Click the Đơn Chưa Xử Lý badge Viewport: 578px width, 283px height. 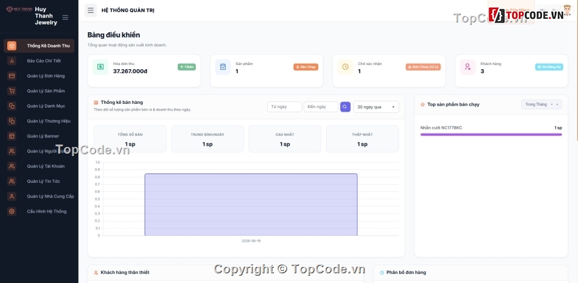[x=423, y=67]
